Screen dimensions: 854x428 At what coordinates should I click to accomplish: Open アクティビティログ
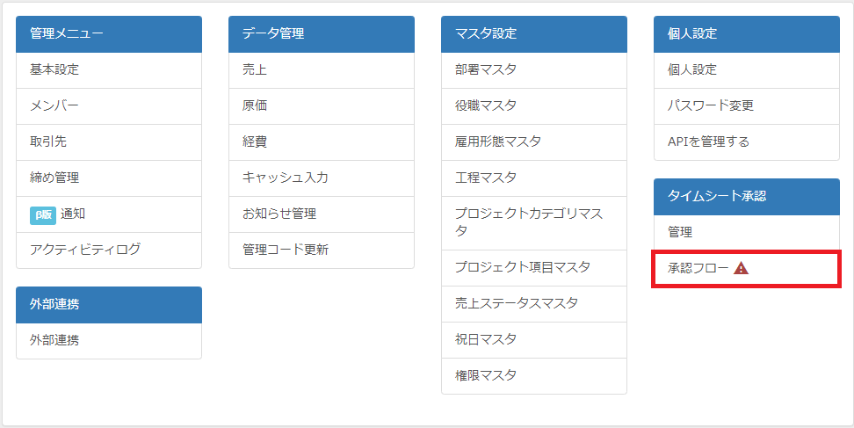point(109,250)
